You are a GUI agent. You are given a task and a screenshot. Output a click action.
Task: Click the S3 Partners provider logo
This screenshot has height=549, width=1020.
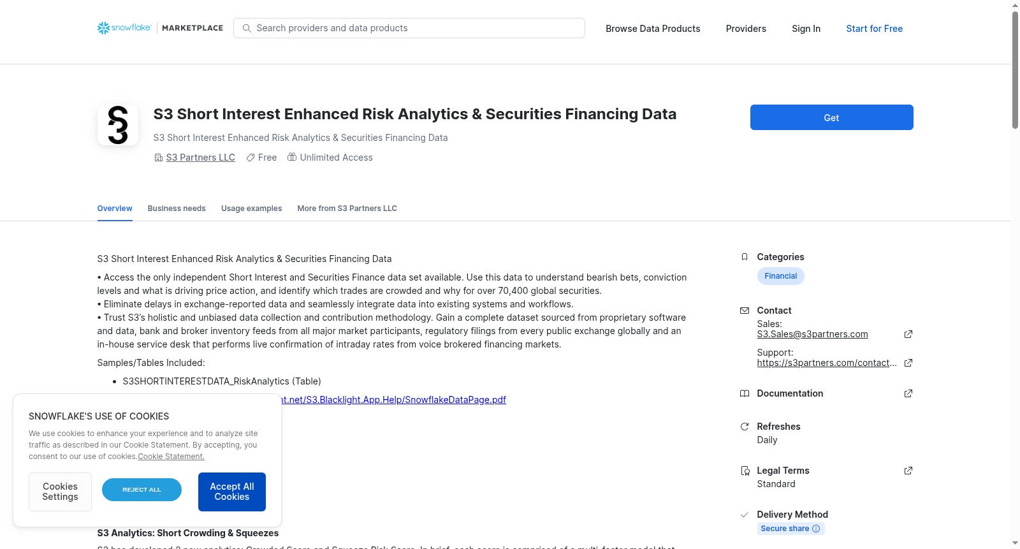(118, 125)
